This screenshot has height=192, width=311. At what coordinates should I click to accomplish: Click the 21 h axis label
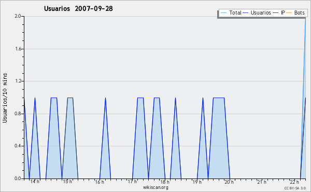coord(262,182)
